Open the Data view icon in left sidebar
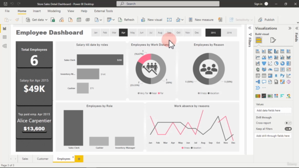 tap(5, 37)
